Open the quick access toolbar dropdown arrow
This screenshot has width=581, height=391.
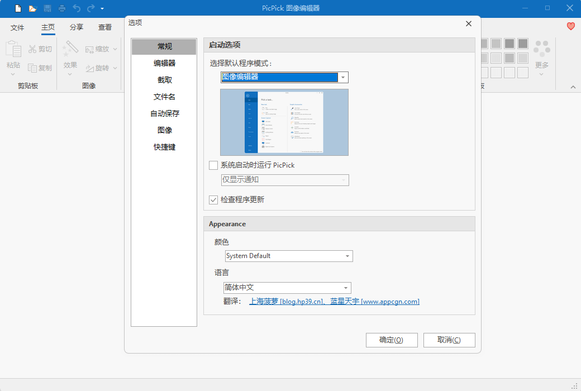coord(102,8)
